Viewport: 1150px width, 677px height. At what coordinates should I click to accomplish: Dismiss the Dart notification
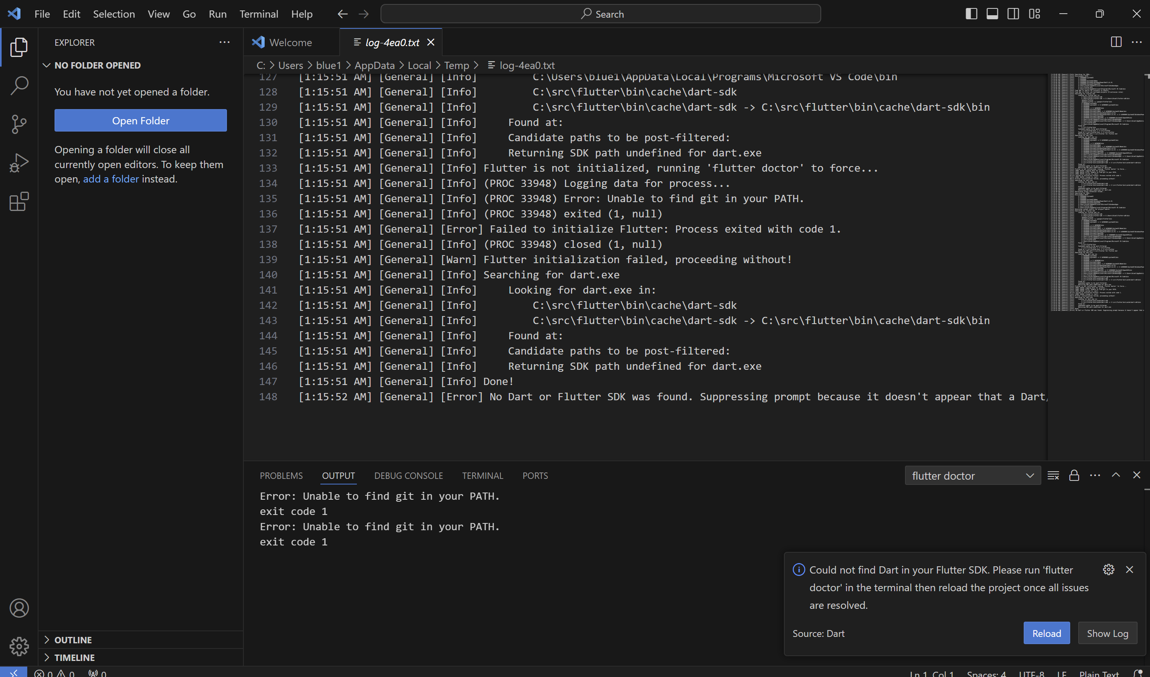[1130, 569]
